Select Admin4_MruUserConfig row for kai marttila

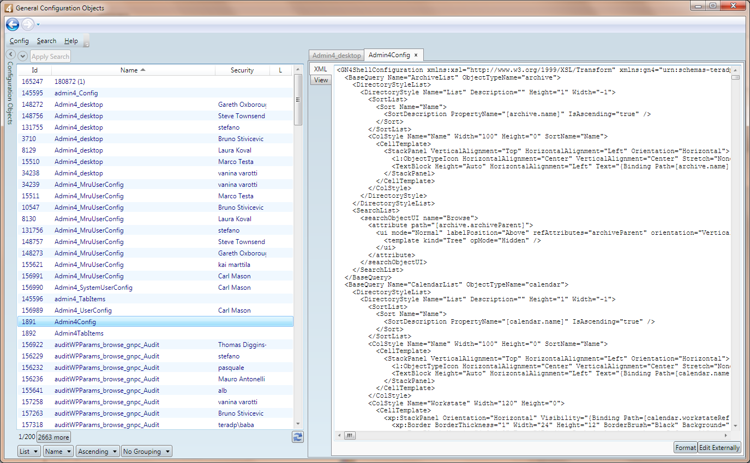(x=155, y=265)
